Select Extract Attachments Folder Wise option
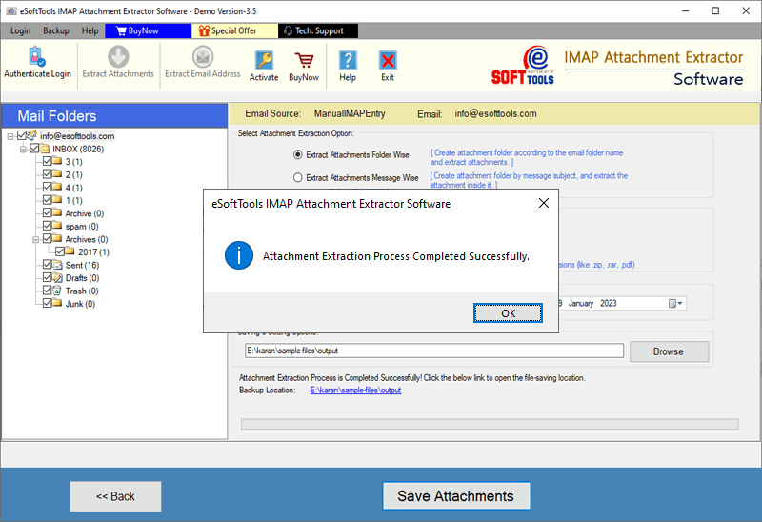 pos(298,154)
